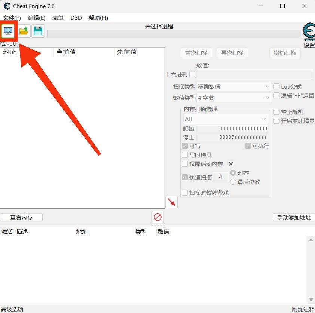Screen dimensions: 315x313
Task: Save current data with the floppy disk icon
Action: (38, 31)
